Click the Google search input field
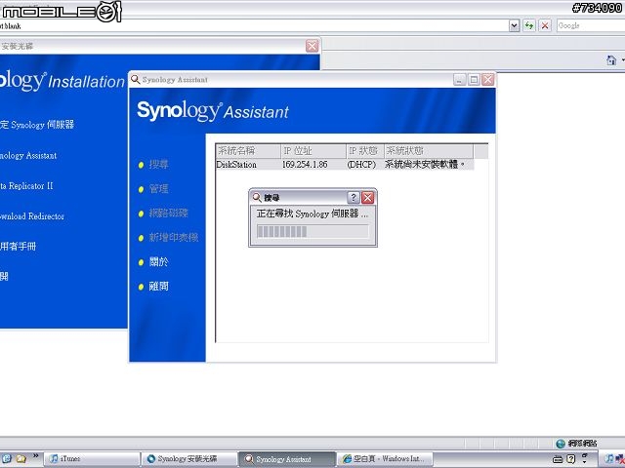The image size is (625, 468). coord(591,26)
